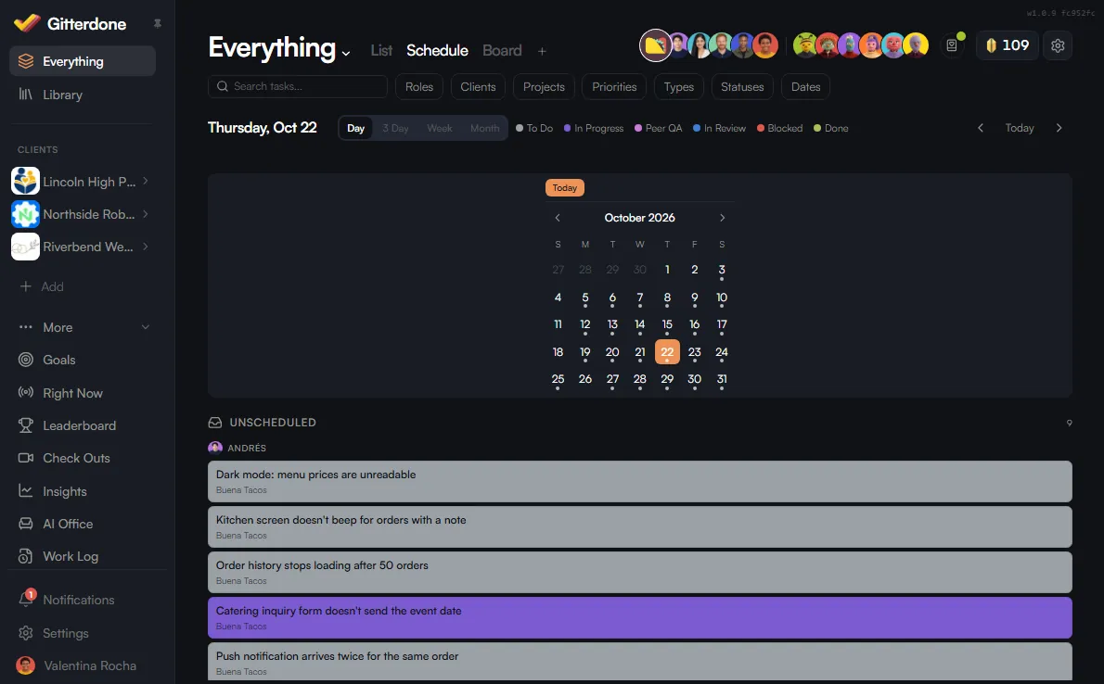Go to the next day arrow
Image resolution: width=1104 pixels, height=684 pixels.
click(1059, 128)
